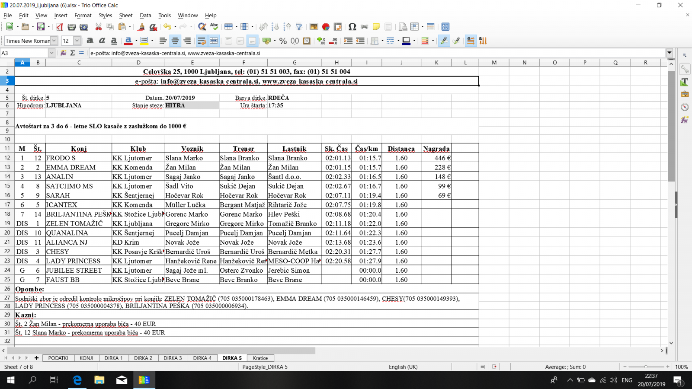
Task: Click the Export as PDF icon
Action: point(60,27)
